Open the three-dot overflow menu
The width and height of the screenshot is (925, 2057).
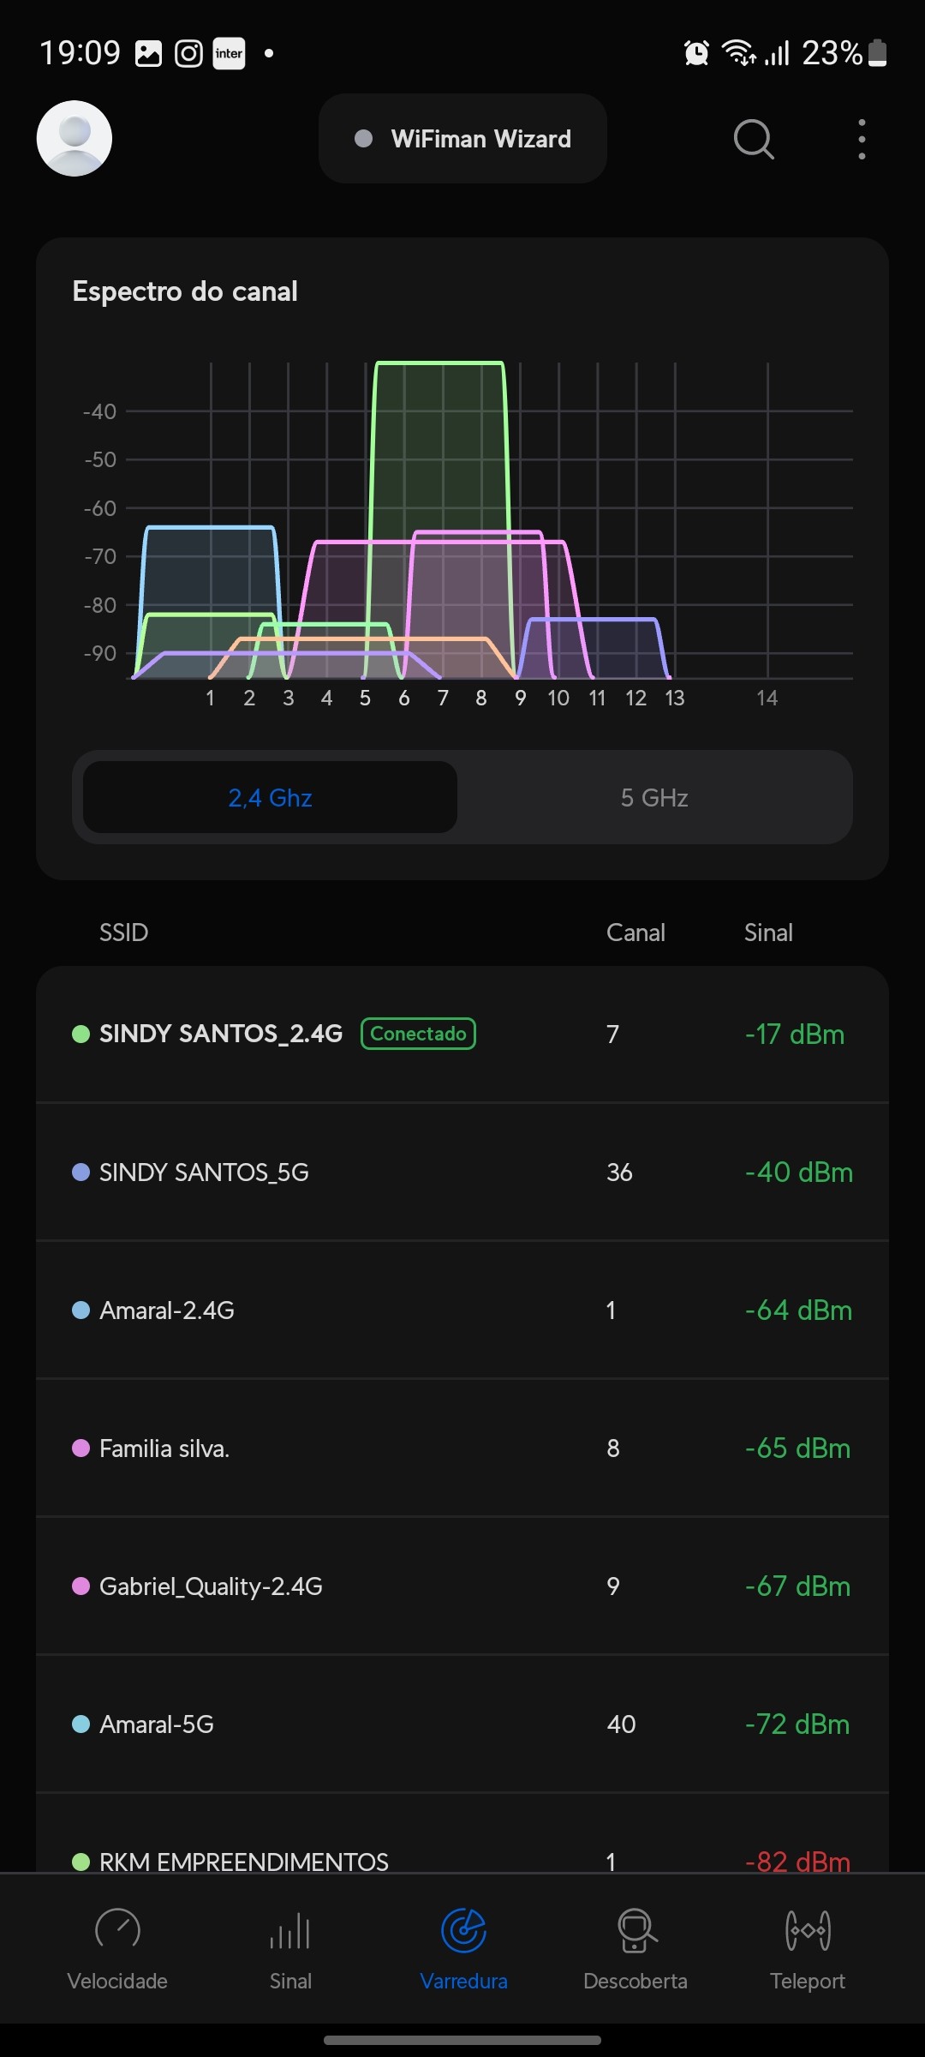(x=862, y=139)
